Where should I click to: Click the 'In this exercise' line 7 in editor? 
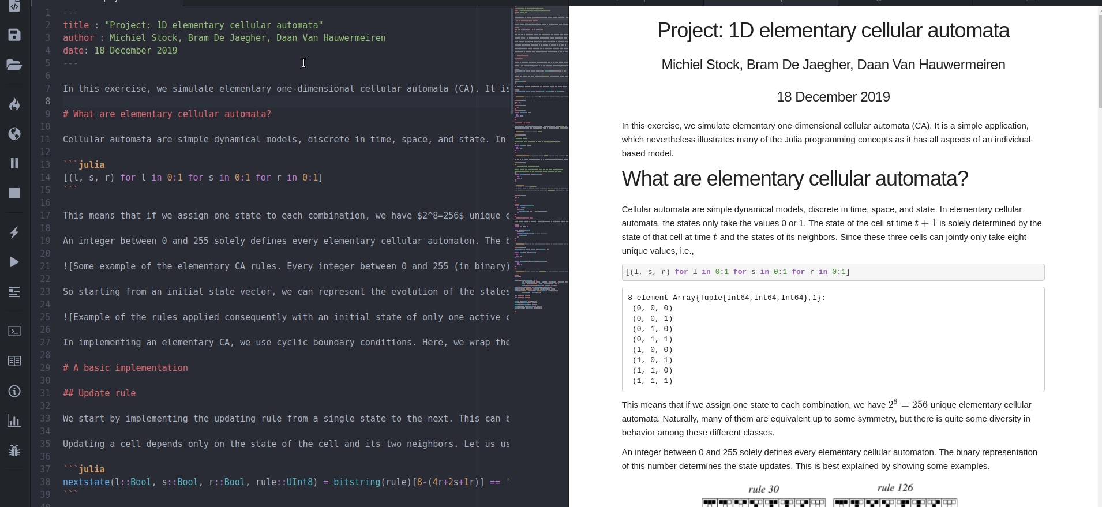(286, 89)
